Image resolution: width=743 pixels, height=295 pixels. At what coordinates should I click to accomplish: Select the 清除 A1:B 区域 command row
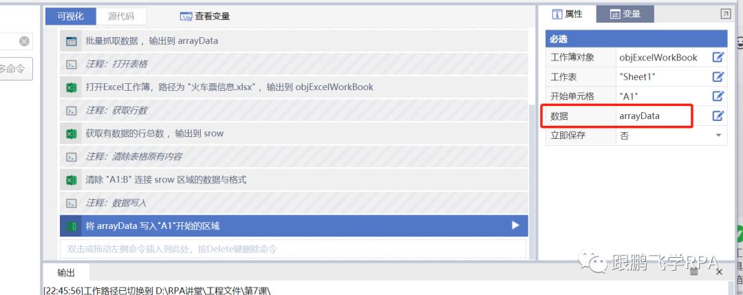point(294,180)
